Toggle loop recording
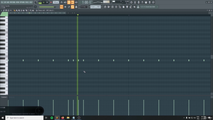The width and height of the screenshot is (213, 120). (76, 2)
